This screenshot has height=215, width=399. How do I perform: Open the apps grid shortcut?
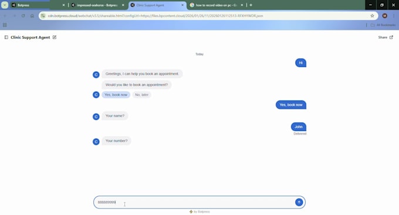pyautogui.click(x=5, y=25)
